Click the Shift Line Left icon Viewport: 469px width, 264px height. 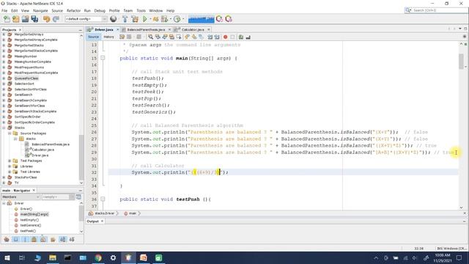(210, 37)
